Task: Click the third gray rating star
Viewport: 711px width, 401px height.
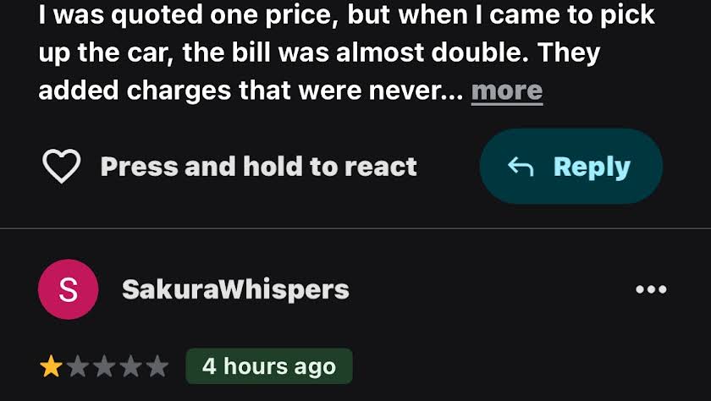Action: (x=104, y=366)
